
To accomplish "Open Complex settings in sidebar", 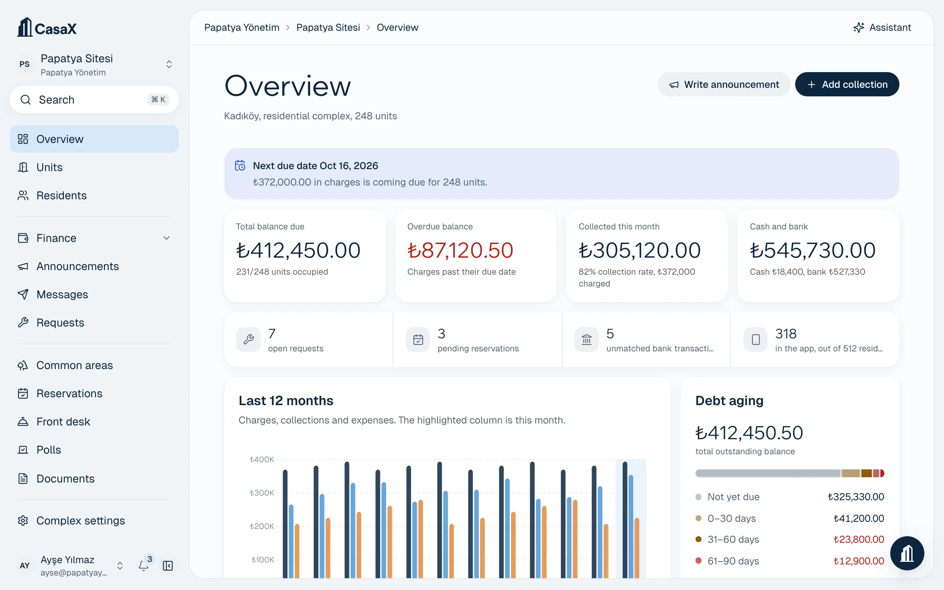I will pos(94,521).
